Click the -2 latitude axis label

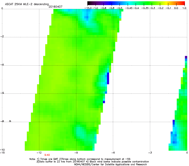tap(2, 37)
